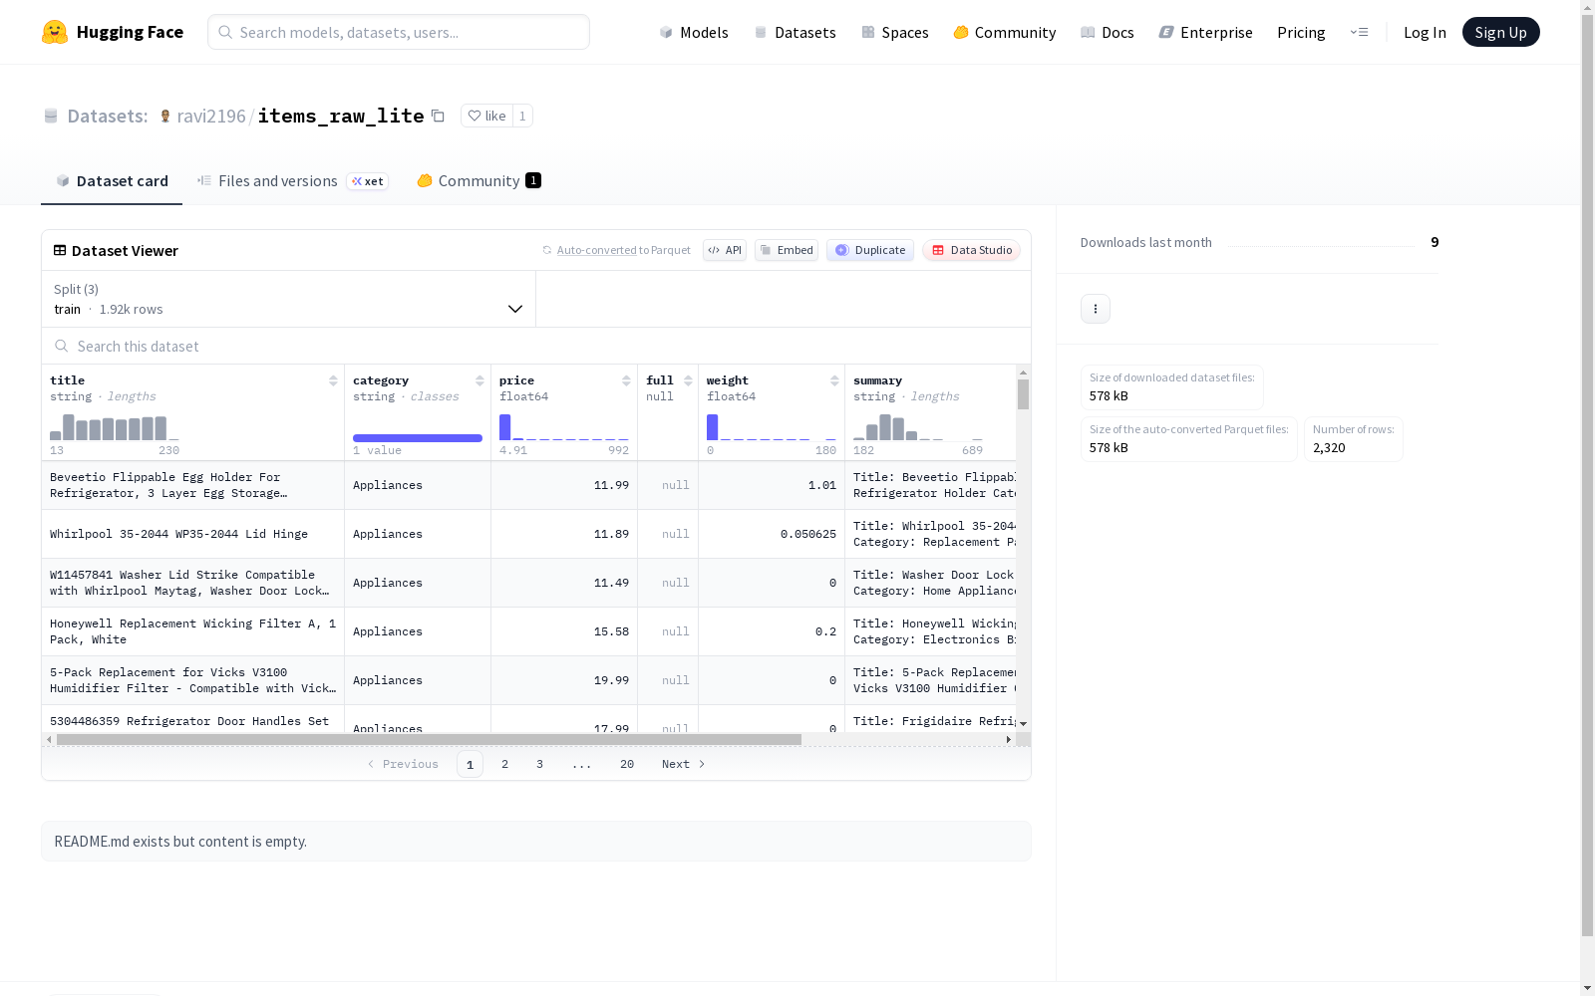
Task: Sort by the price column
Action: (626, 380)
